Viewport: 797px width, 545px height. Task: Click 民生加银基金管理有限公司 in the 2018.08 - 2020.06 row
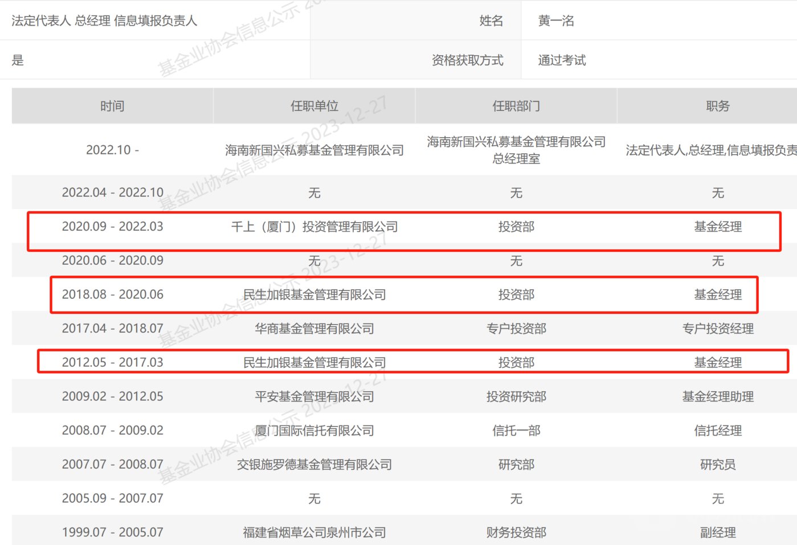(x=314, y=294)
